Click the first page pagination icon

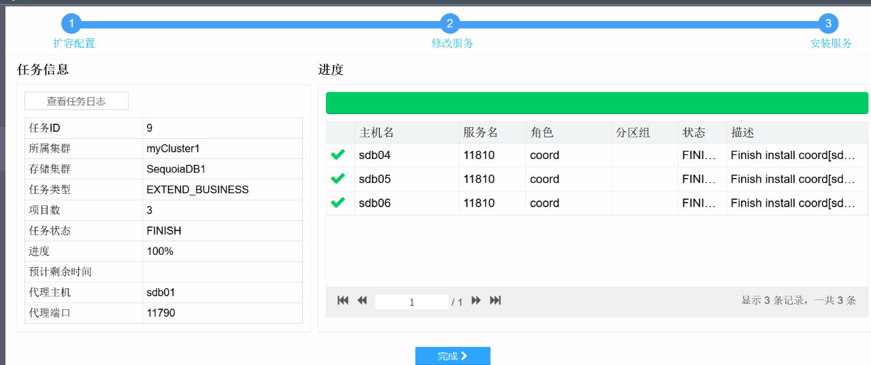[x=343, y=300]
